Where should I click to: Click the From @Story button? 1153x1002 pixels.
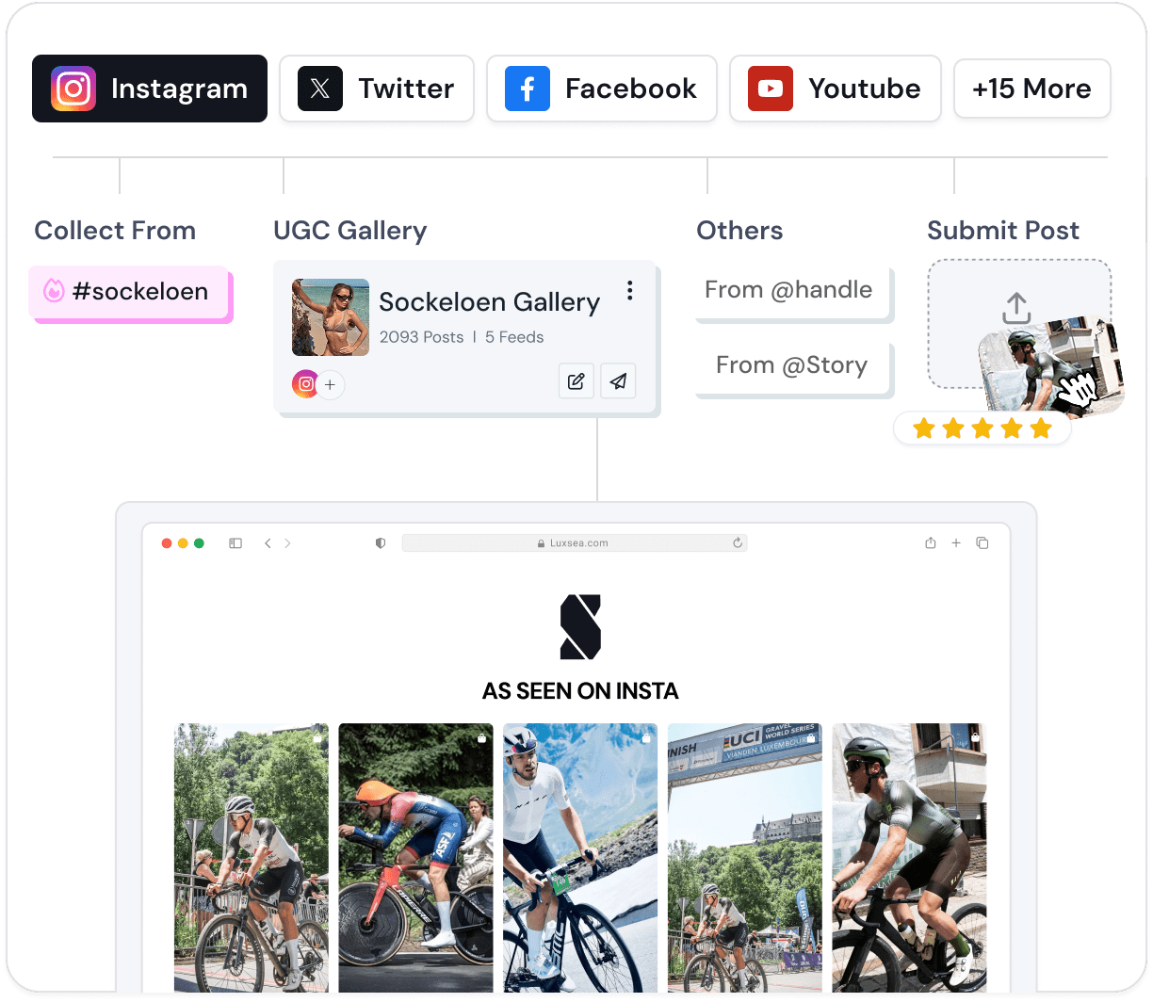click(791, 366)
